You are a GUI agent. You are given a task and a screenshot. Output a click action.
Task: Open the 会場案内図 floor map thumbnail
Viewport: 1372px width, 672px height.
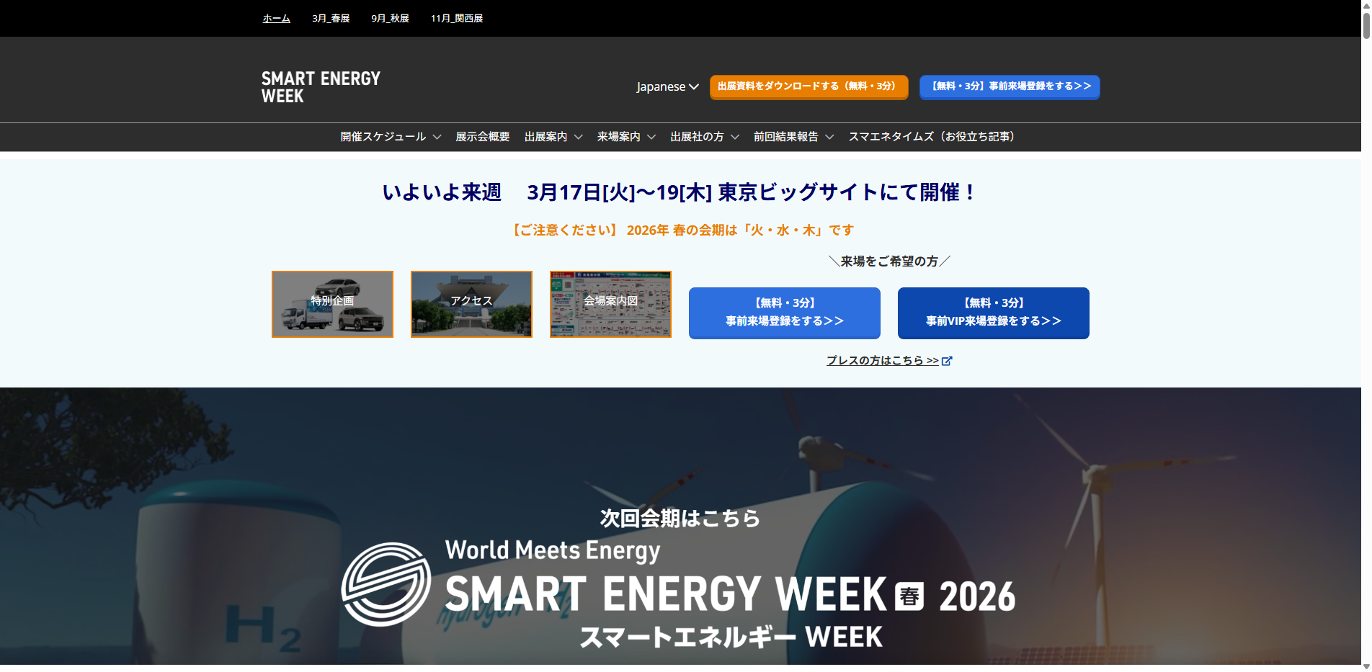(610, 304)
